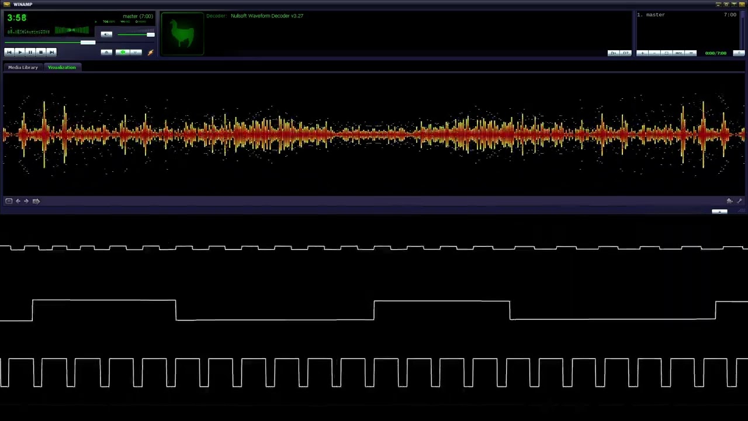Image resolution: width=748 pixels, height=421 pixels.
Task: Toggle shuffle mode button
Action: pyautogui.click(x=123, y=53)
